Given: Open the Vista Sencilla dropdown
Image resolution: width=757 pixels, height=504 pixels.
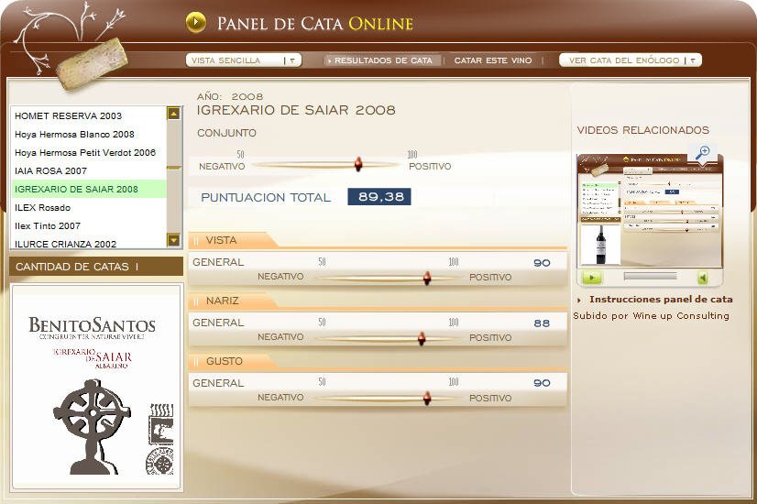Looking at the screenshot, I should click(x=244, y=60).
